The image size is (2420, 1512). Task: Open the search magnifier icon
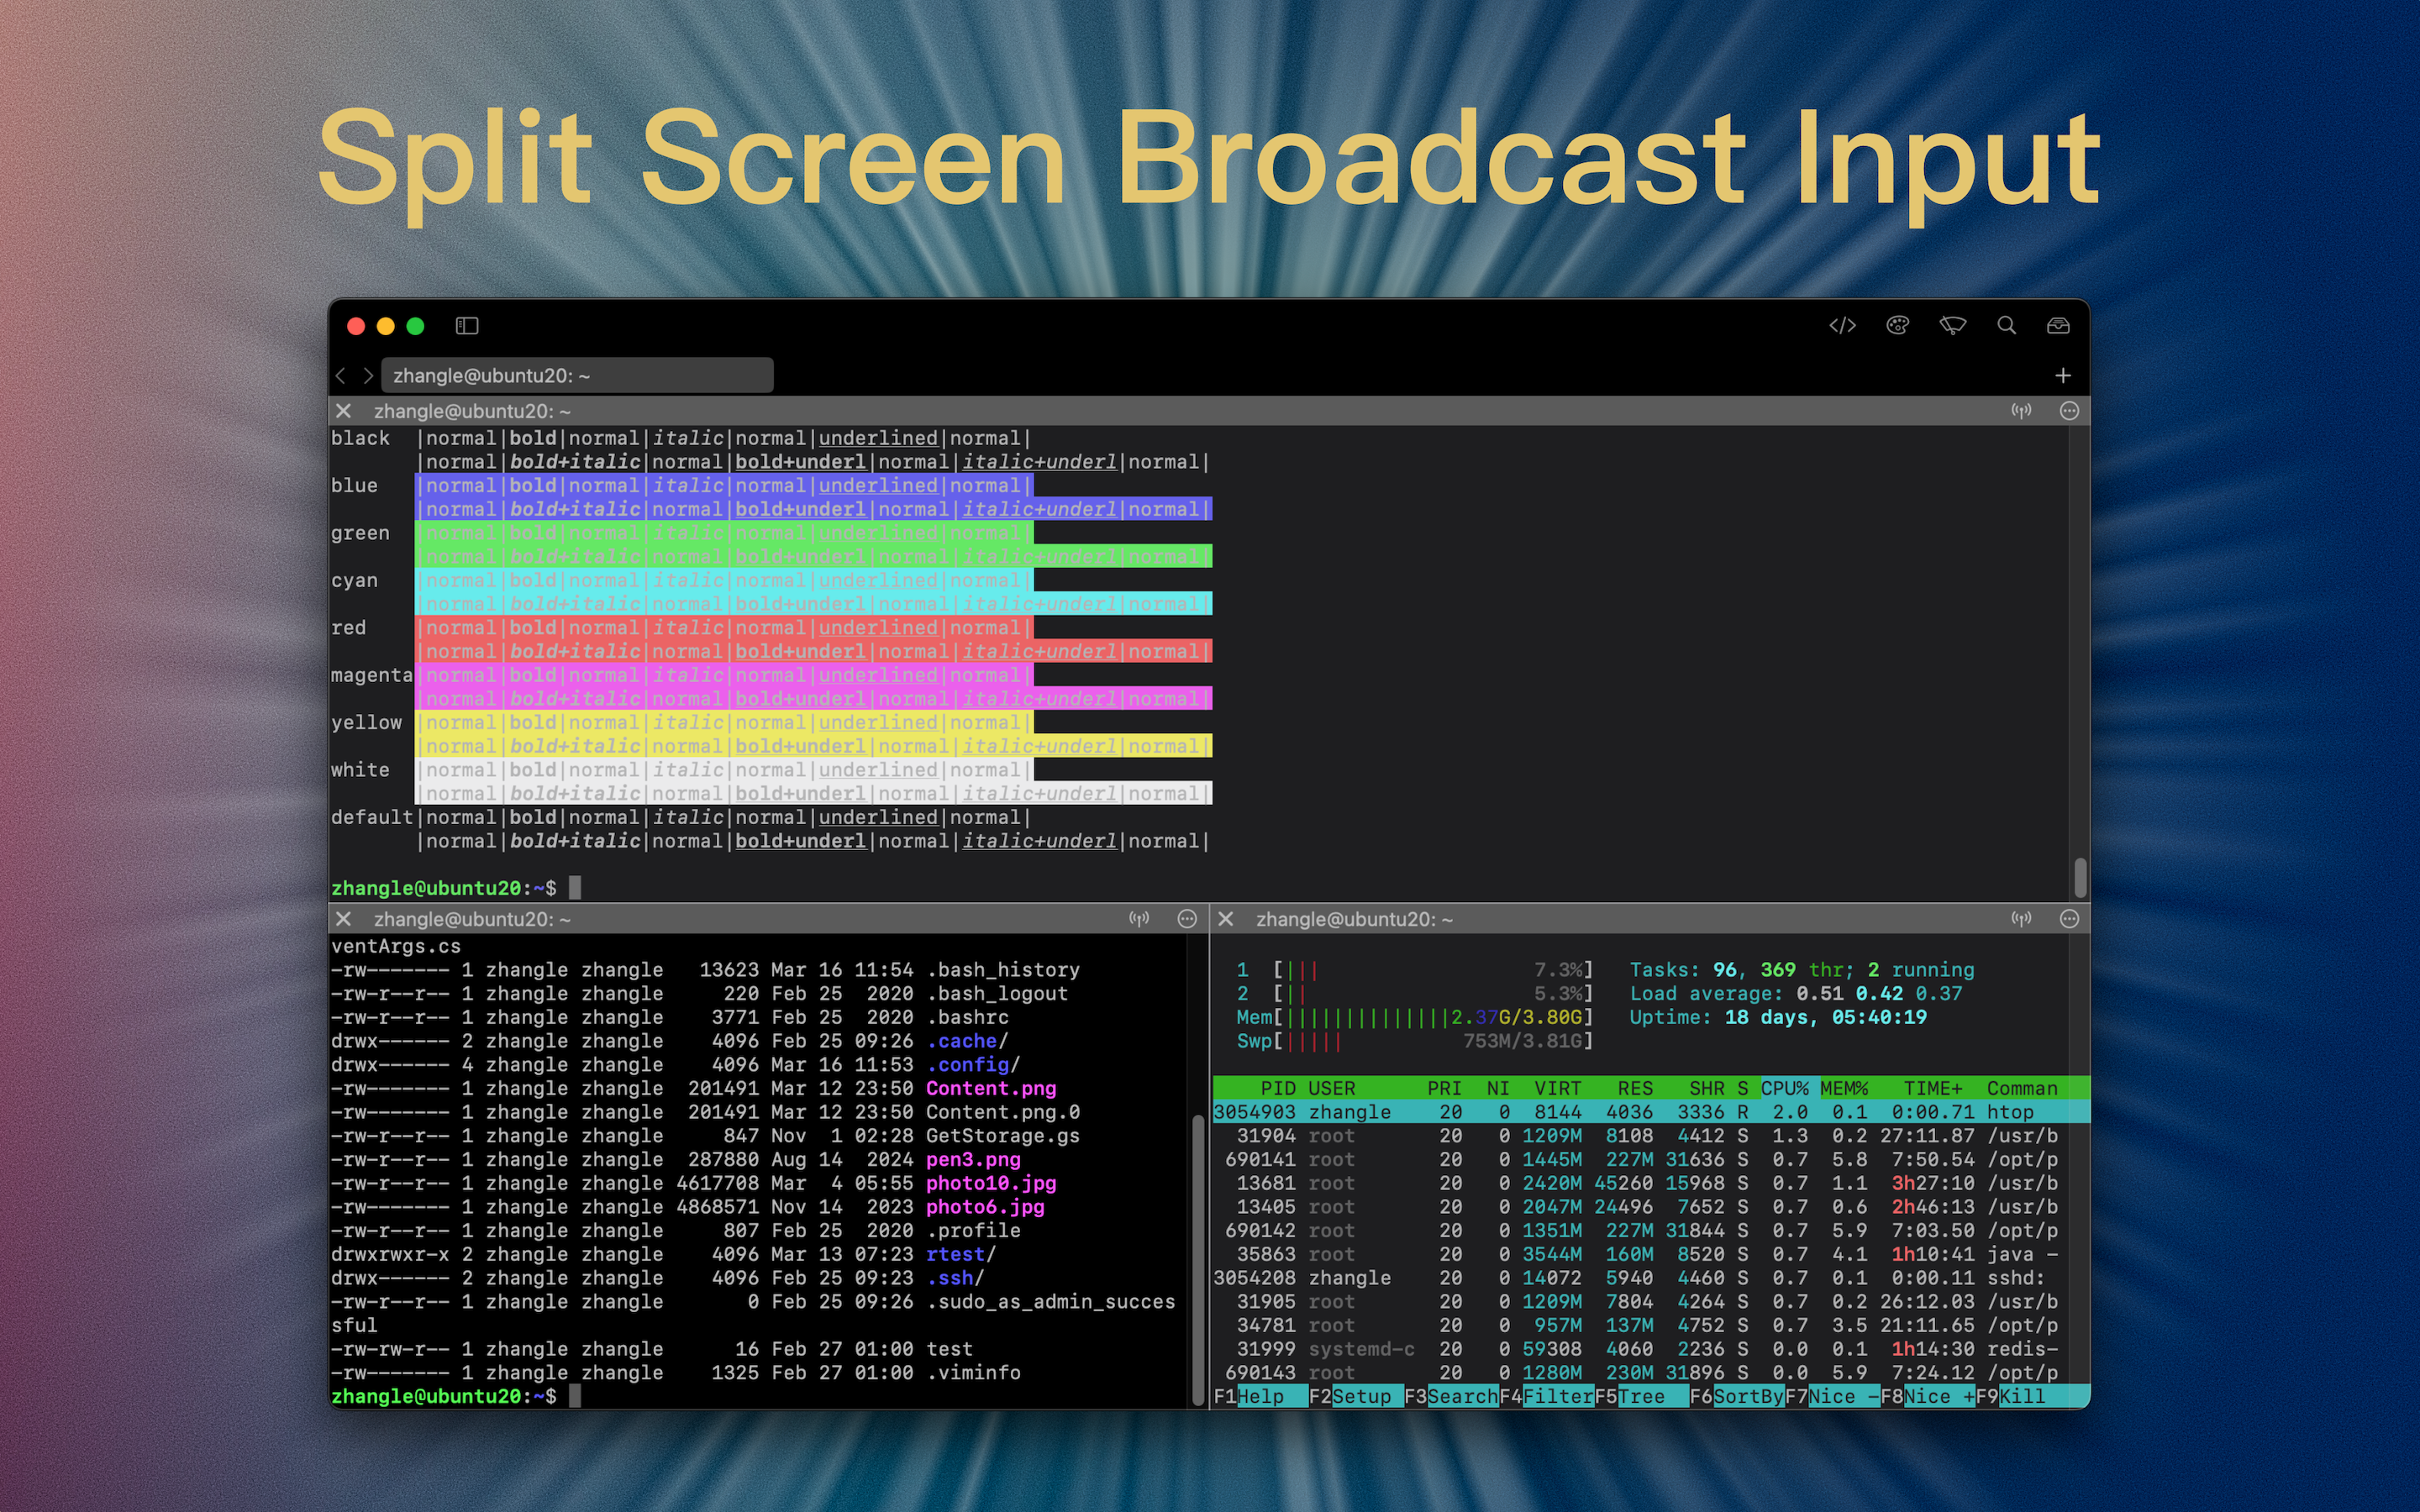tap(2006, 326)
